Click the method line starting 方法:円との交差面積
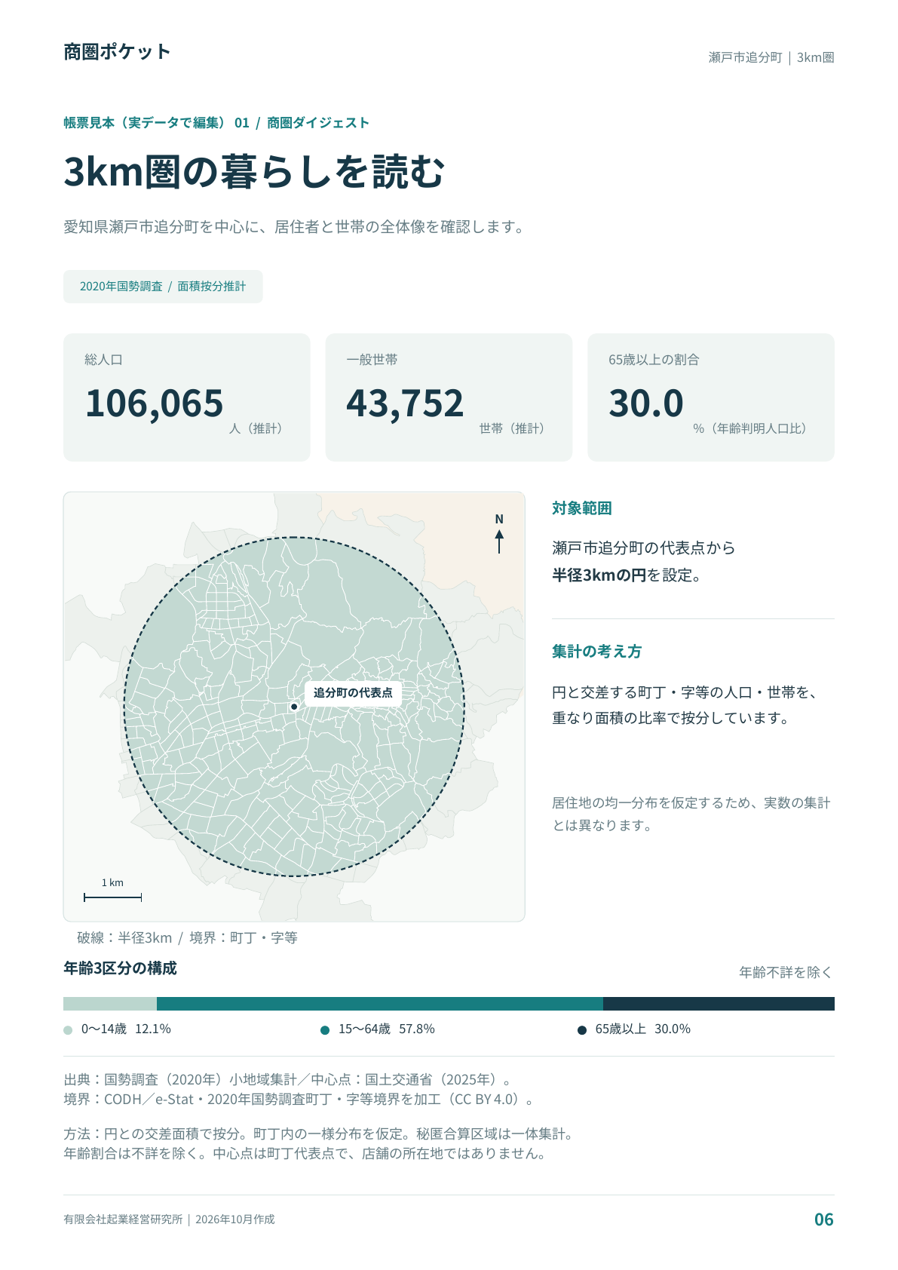The image size is (898, 1270). (x=320, y=1134)
